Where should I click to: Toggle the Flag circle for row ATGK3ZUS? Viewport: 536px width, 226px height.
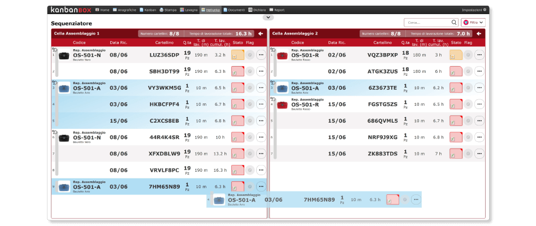[x=468, y=71]
